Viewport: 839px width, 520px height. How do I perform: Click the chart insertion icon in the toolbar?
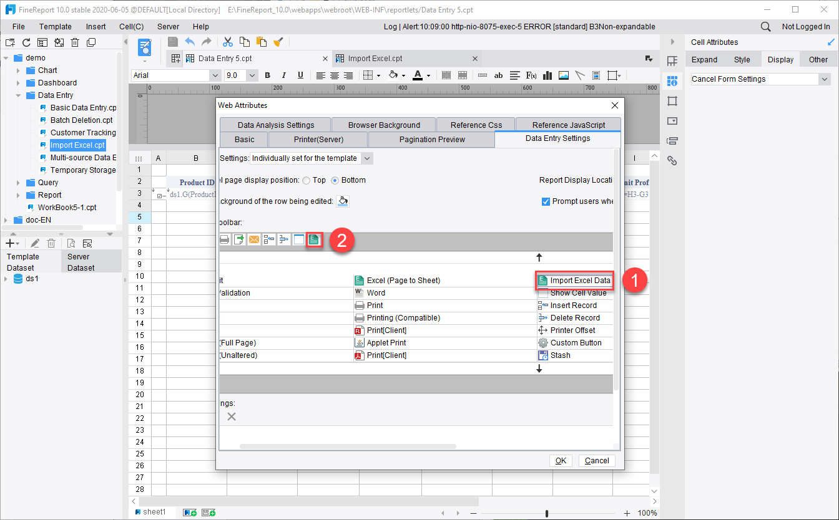pyautogui.click(x=547, y=75)
